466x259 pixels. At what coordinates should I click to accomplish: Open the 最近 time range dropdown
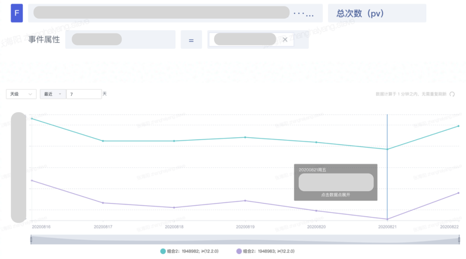(53, 94)
